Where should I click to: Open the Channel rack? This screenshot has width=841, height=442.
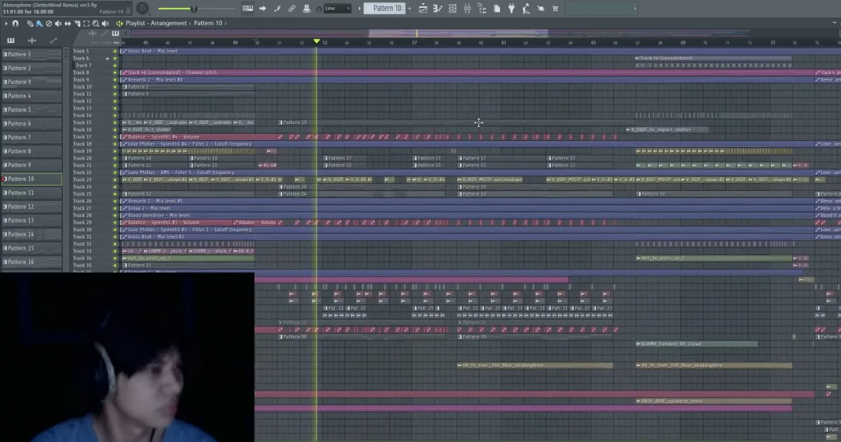(x=453, y=9)
